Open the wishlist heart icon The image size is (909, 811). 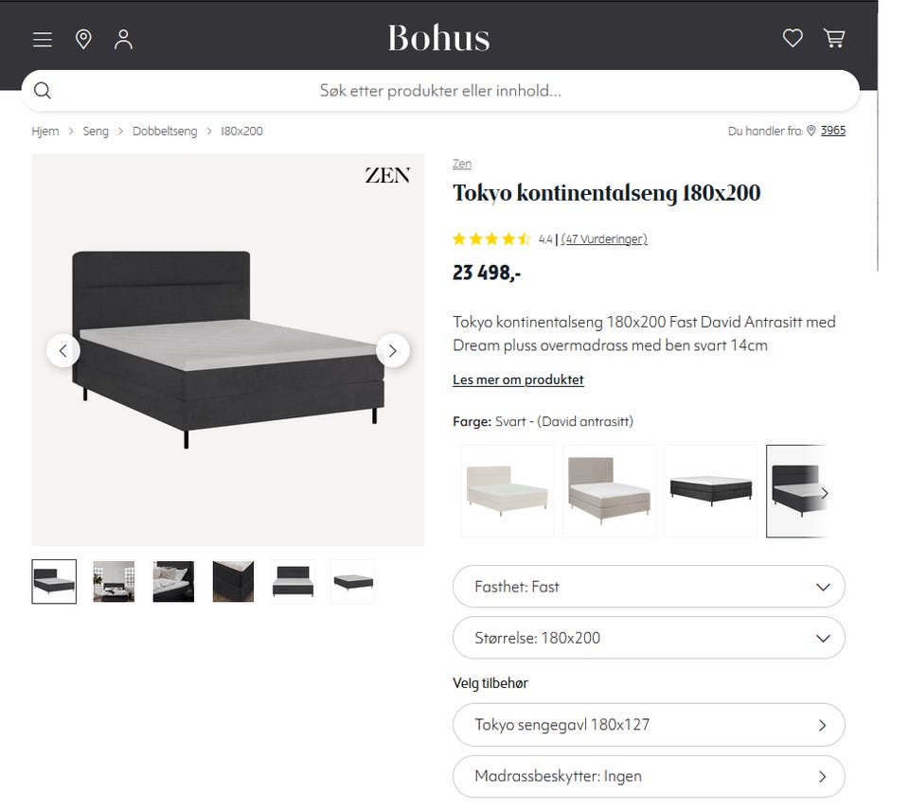coord(793,38)
